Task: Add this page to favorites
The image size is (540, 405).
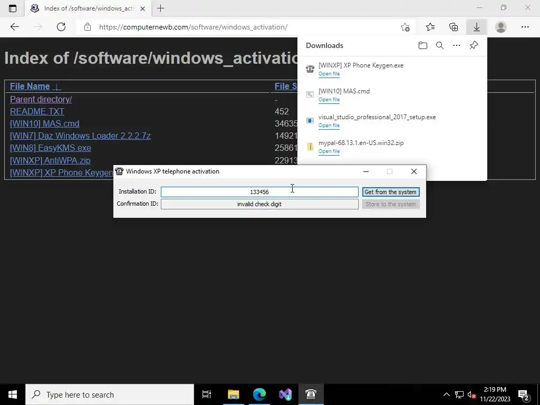Action: 405,27
